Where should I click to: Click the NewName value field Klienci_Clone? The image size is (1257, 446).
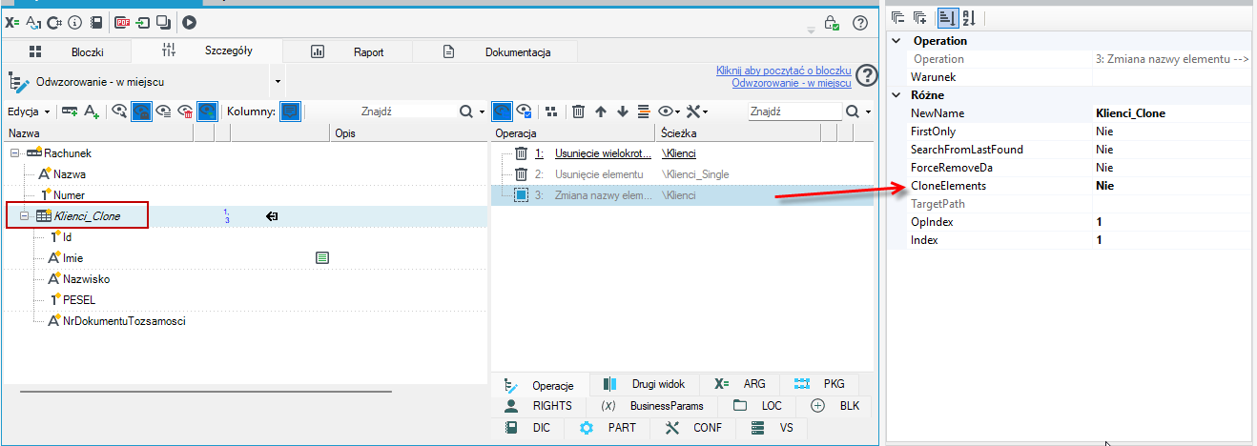(1171, 113)
